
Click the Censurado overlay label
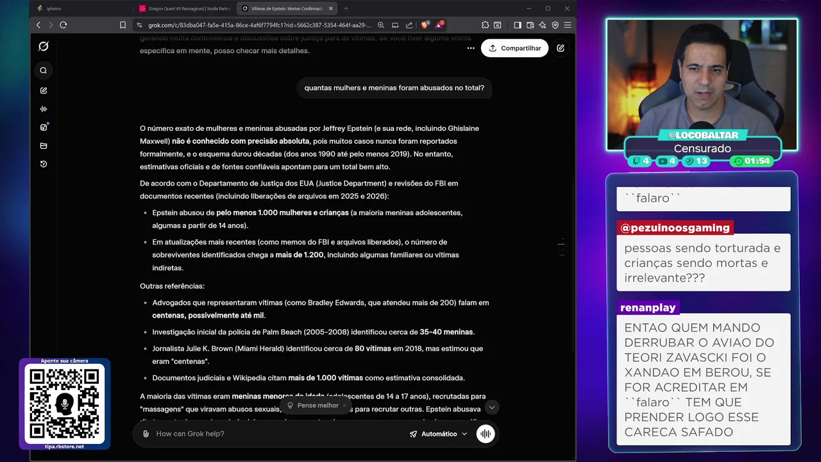[702, 148]
